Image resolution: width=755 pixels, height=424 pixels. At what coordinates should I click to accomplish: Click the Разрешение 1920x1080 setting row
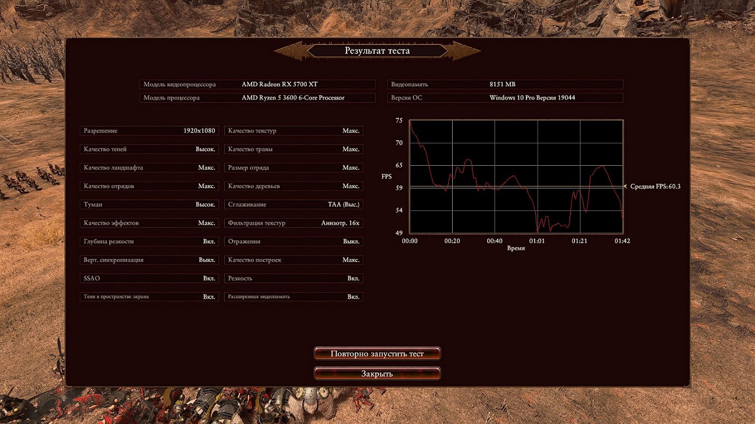coord(149,131)
